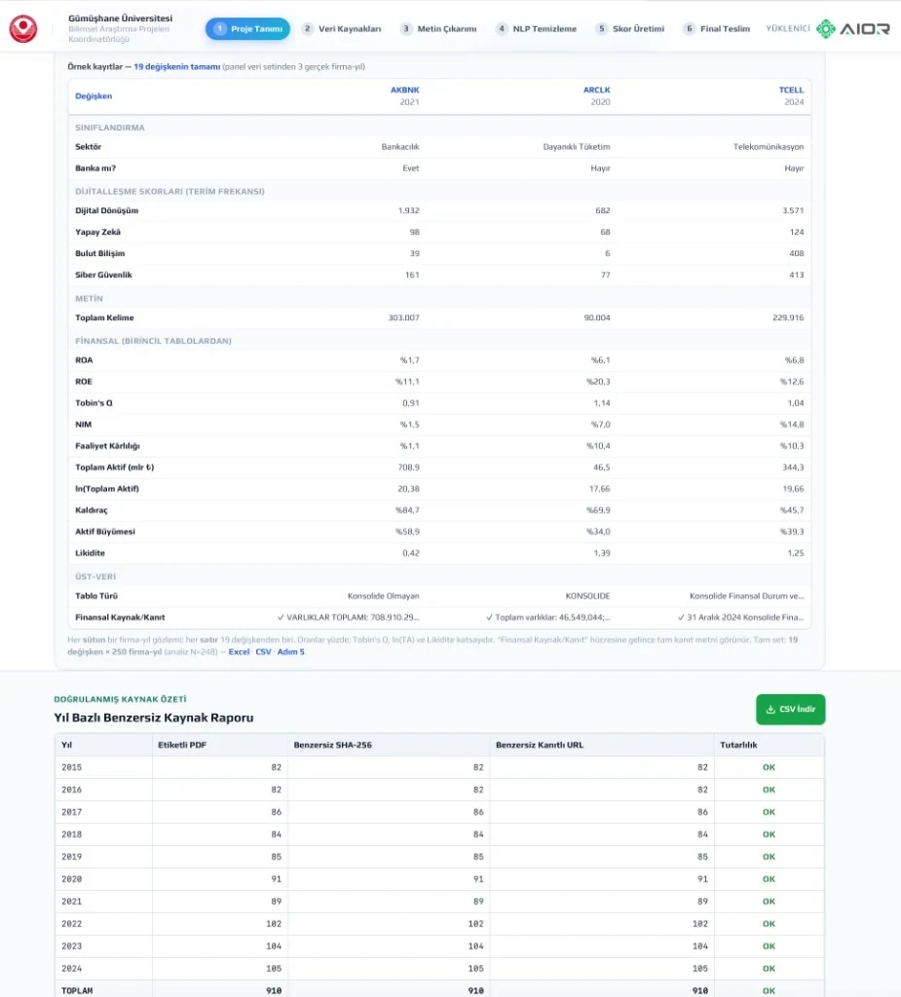This screenshot has height=997, width=901.
Task: Select the Yapay Zekâ row label
Action: [x=97, y=232]
